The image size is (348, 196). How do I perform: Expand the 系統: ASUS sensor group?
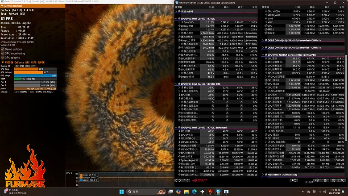point(176,11)
